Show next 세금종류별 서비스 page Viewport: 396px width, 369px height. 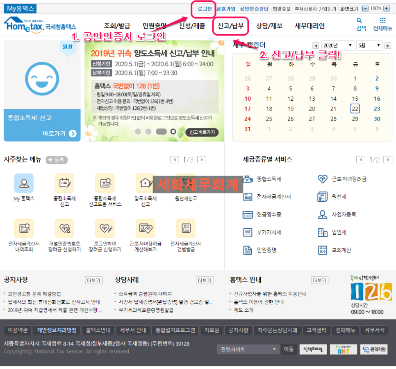[x=388, y=160]
